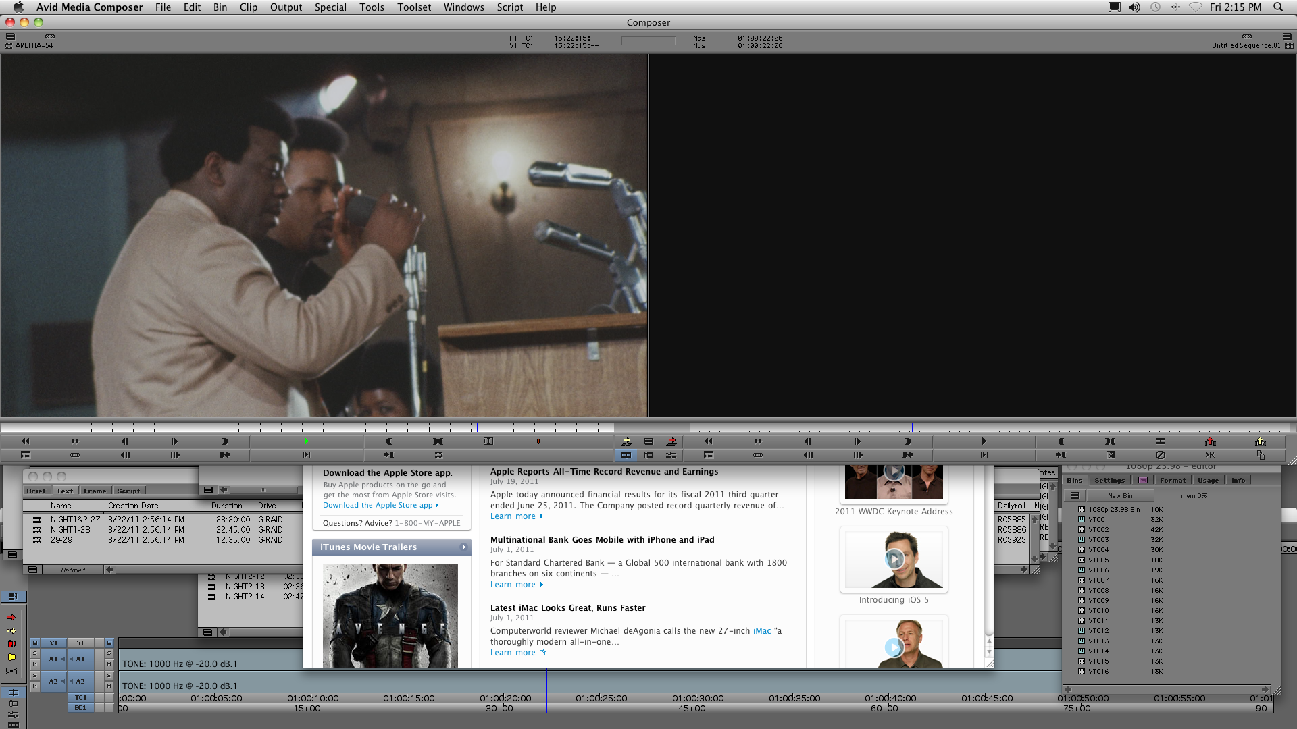The width and height of the screenshot is (1297, 729).
Task: Toggle the V1 record track monitor icon
Action: [109, 643]
